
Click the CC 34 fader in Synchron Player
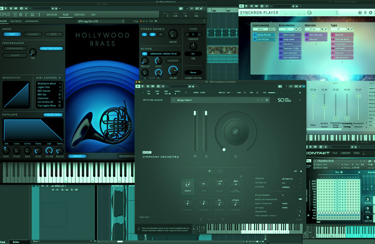(x=324, y=107)
